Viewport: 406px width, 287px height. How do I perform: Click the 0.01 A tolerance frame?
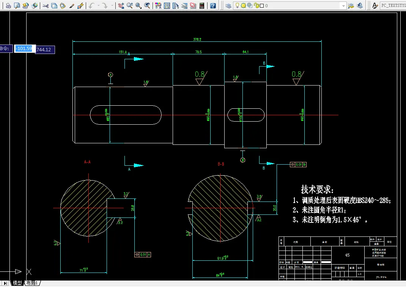[x=143, y=255]
